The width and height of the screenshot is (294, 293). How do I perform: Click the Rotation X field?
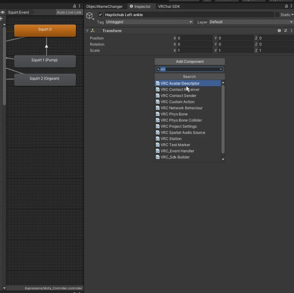[x=195, y=44]
